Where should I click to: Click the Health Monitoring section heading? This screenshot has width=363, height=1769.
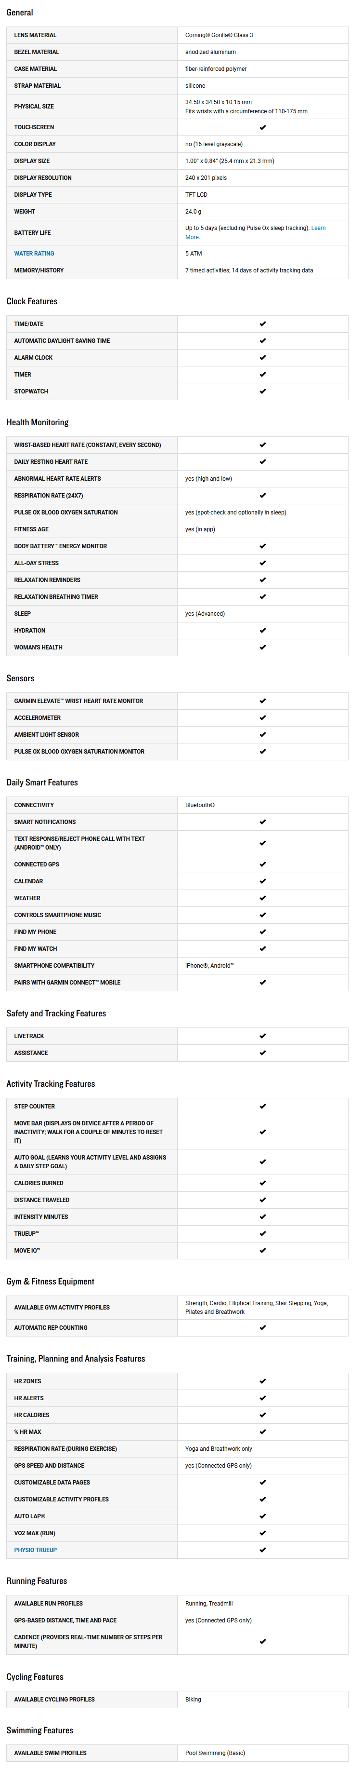coord(38,422)
